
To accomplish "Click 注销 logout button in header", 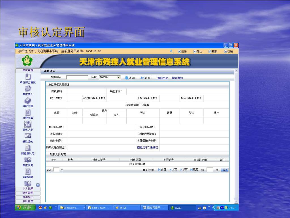I will pyautogui.click(x=229, y=51).
